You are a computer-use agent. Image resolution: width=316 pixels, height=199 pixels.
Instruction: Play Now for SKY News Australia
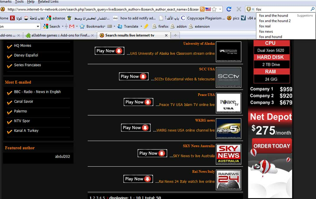[x=152, y=153]
